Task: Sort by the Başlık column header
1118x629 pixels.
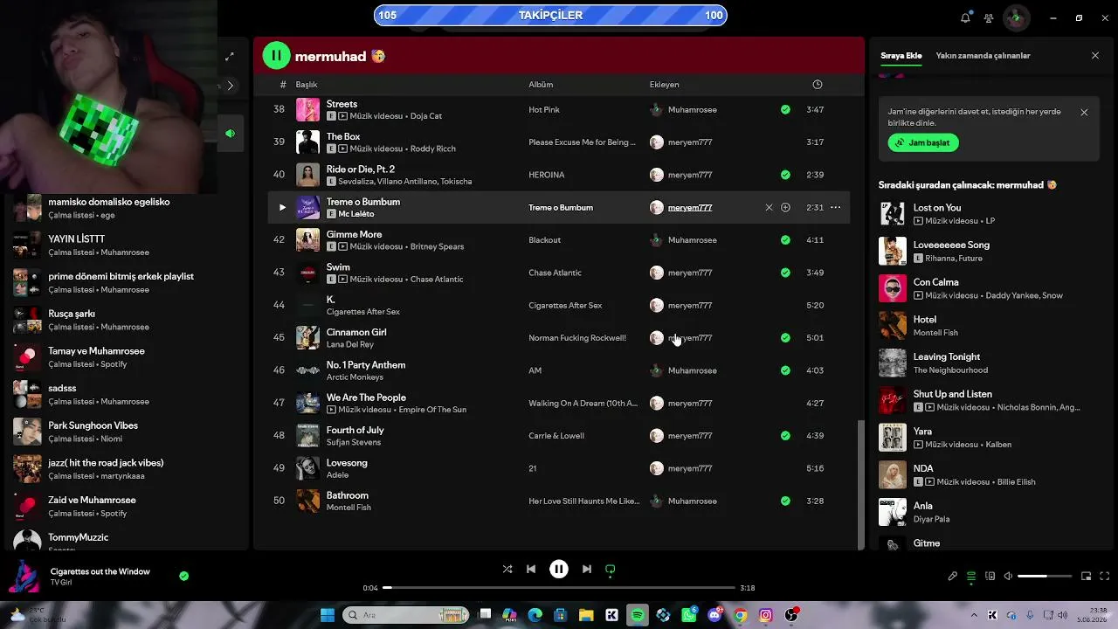Action: (307, 85)
